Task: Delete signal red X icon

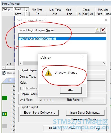Action: click(x=103, y=30)
